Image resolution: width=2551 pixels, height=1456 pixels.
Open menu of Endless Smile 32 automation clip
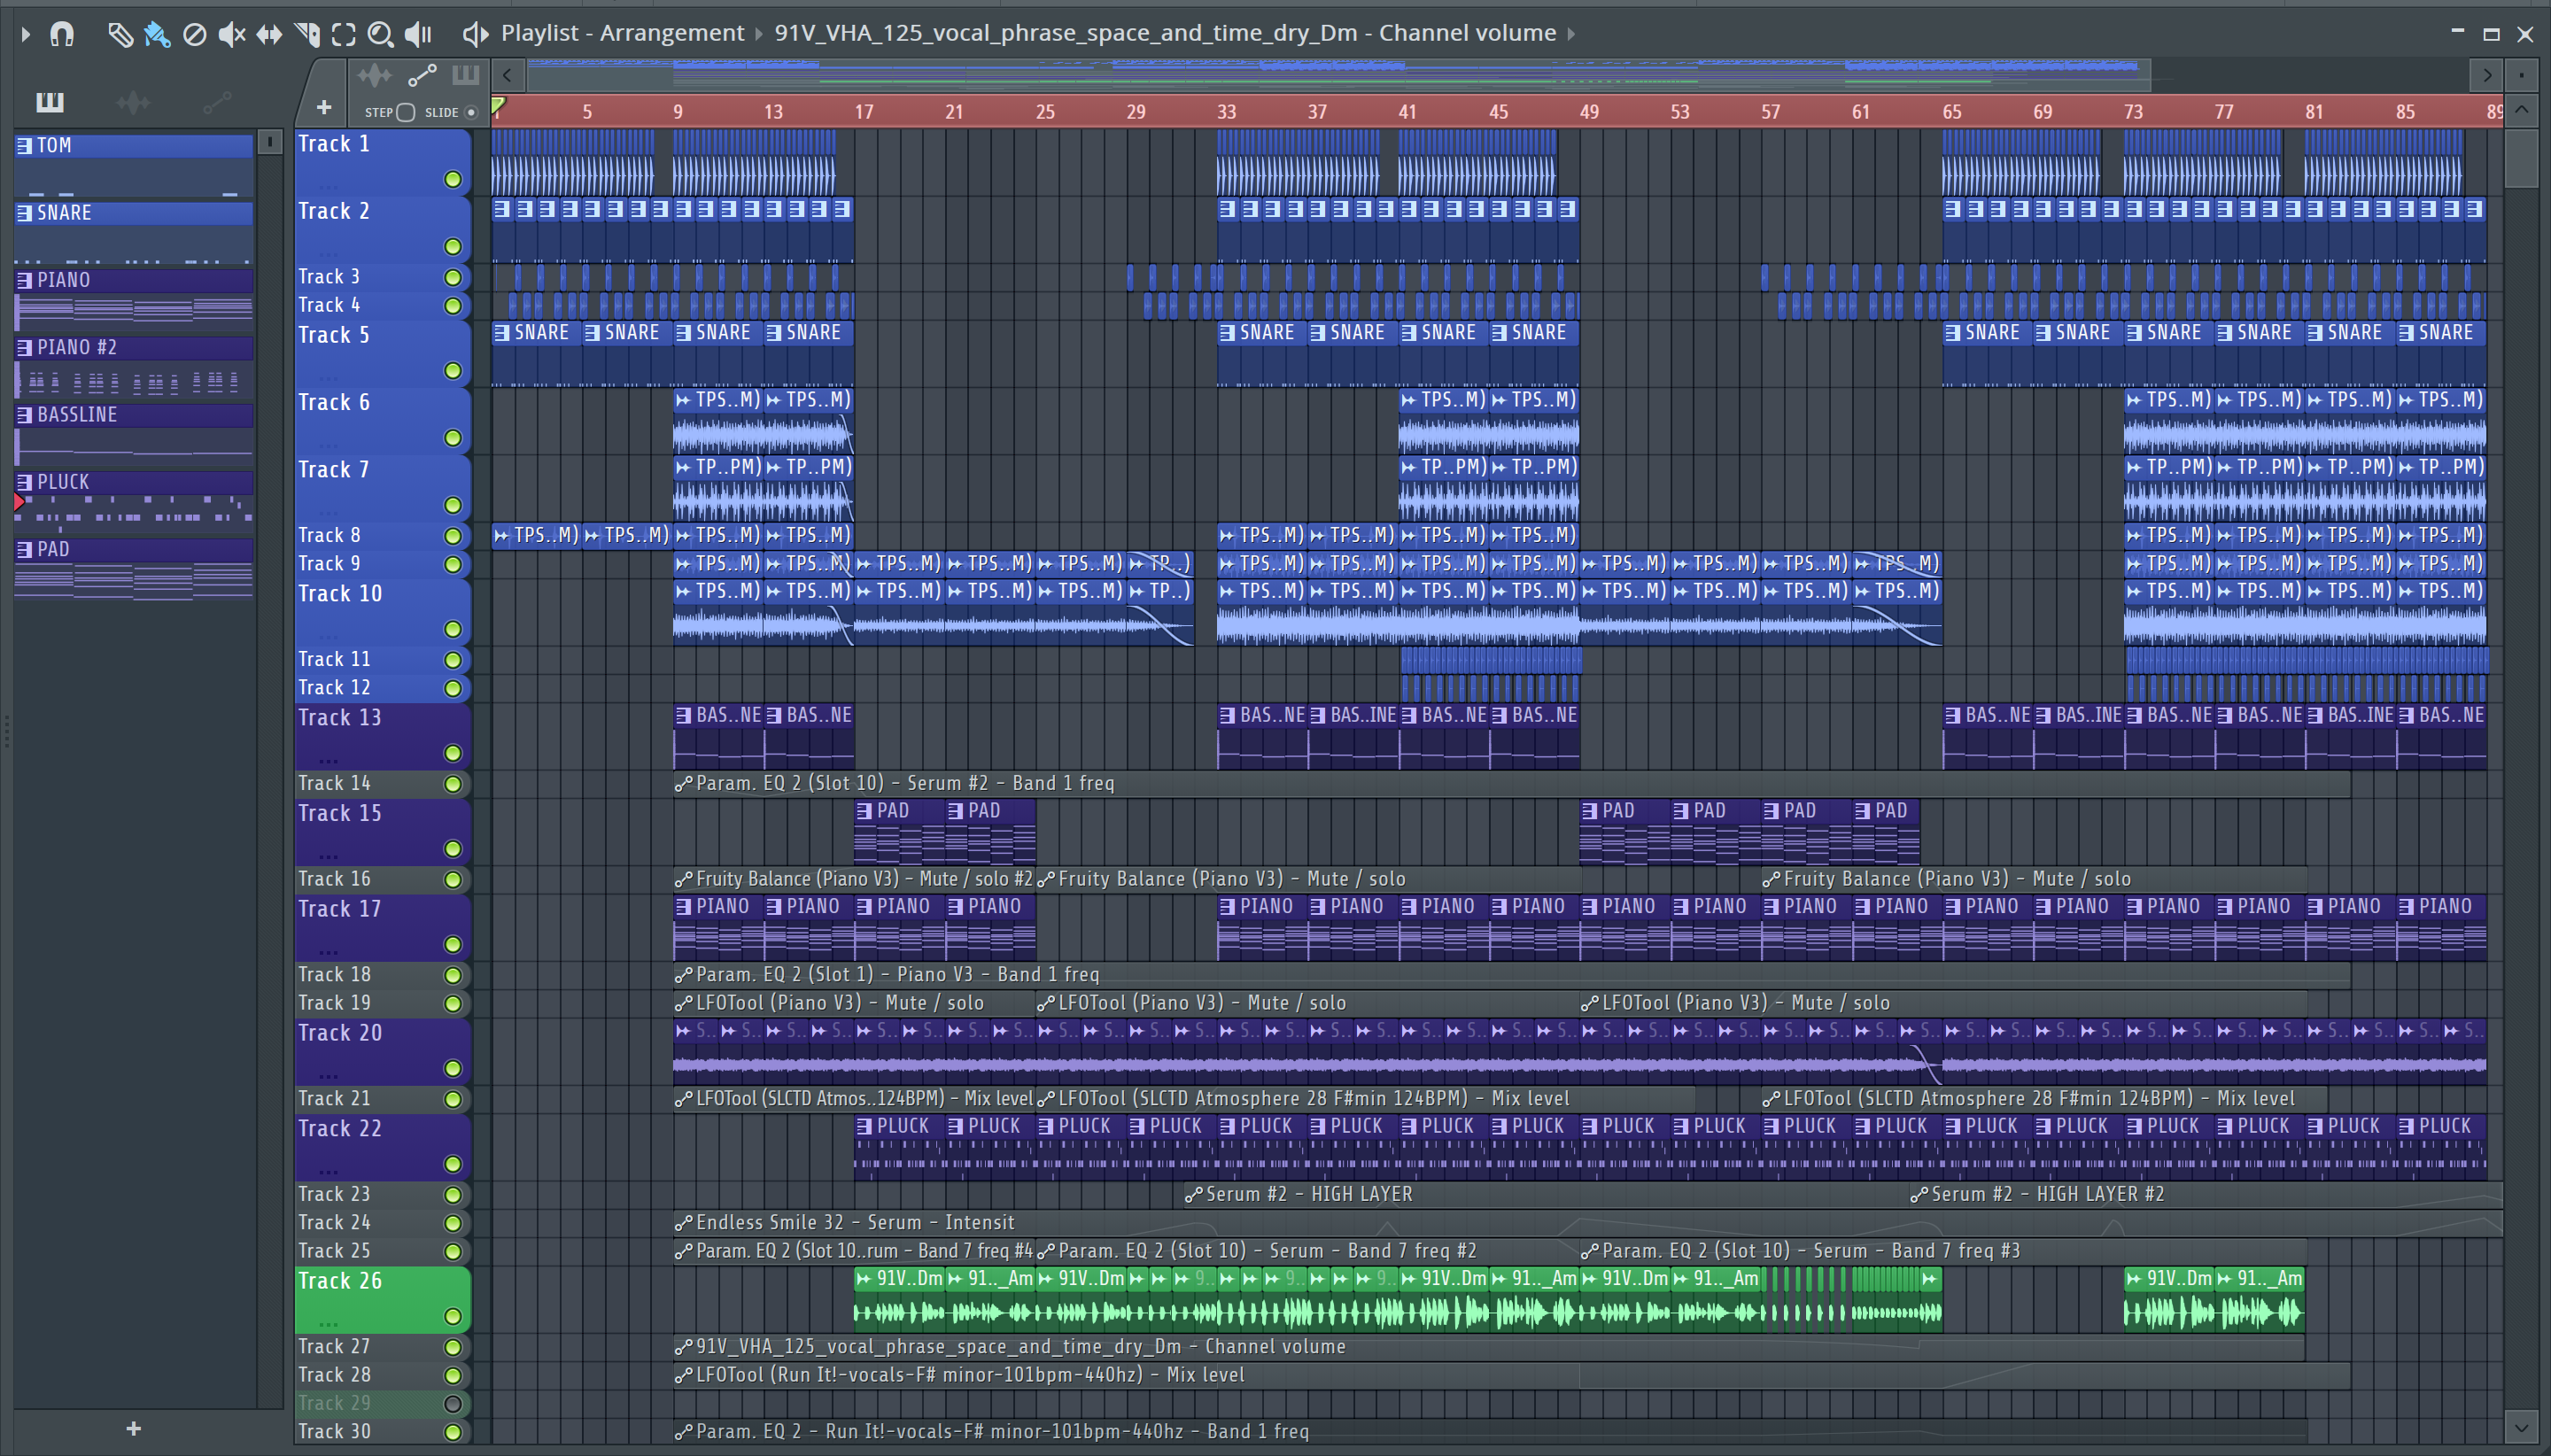coord(683,1223)
